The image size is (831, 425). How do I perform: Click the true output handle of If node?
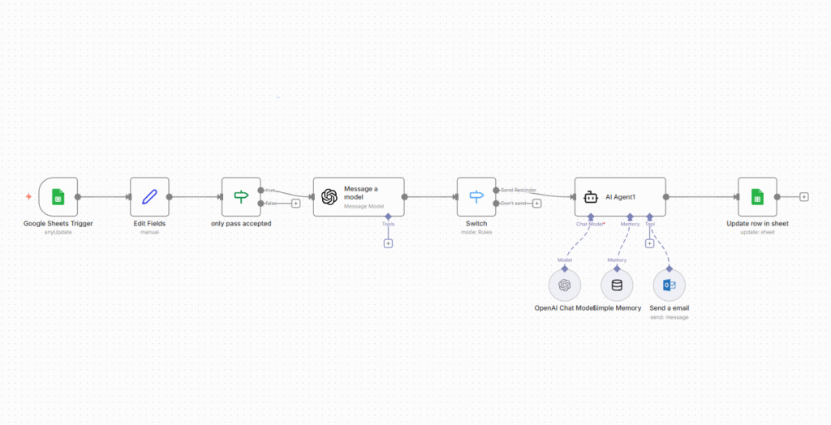pos(260,191)
